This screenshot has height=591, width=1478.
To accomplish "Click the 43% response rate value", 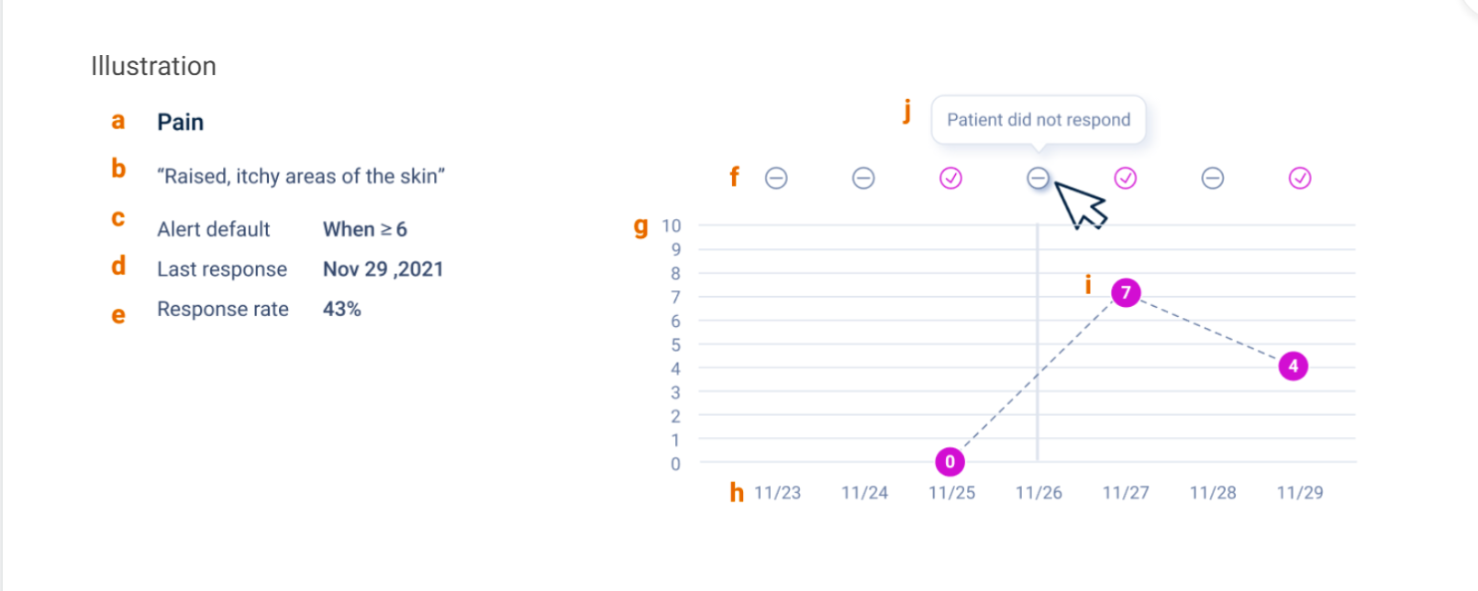I will (341, 310).
